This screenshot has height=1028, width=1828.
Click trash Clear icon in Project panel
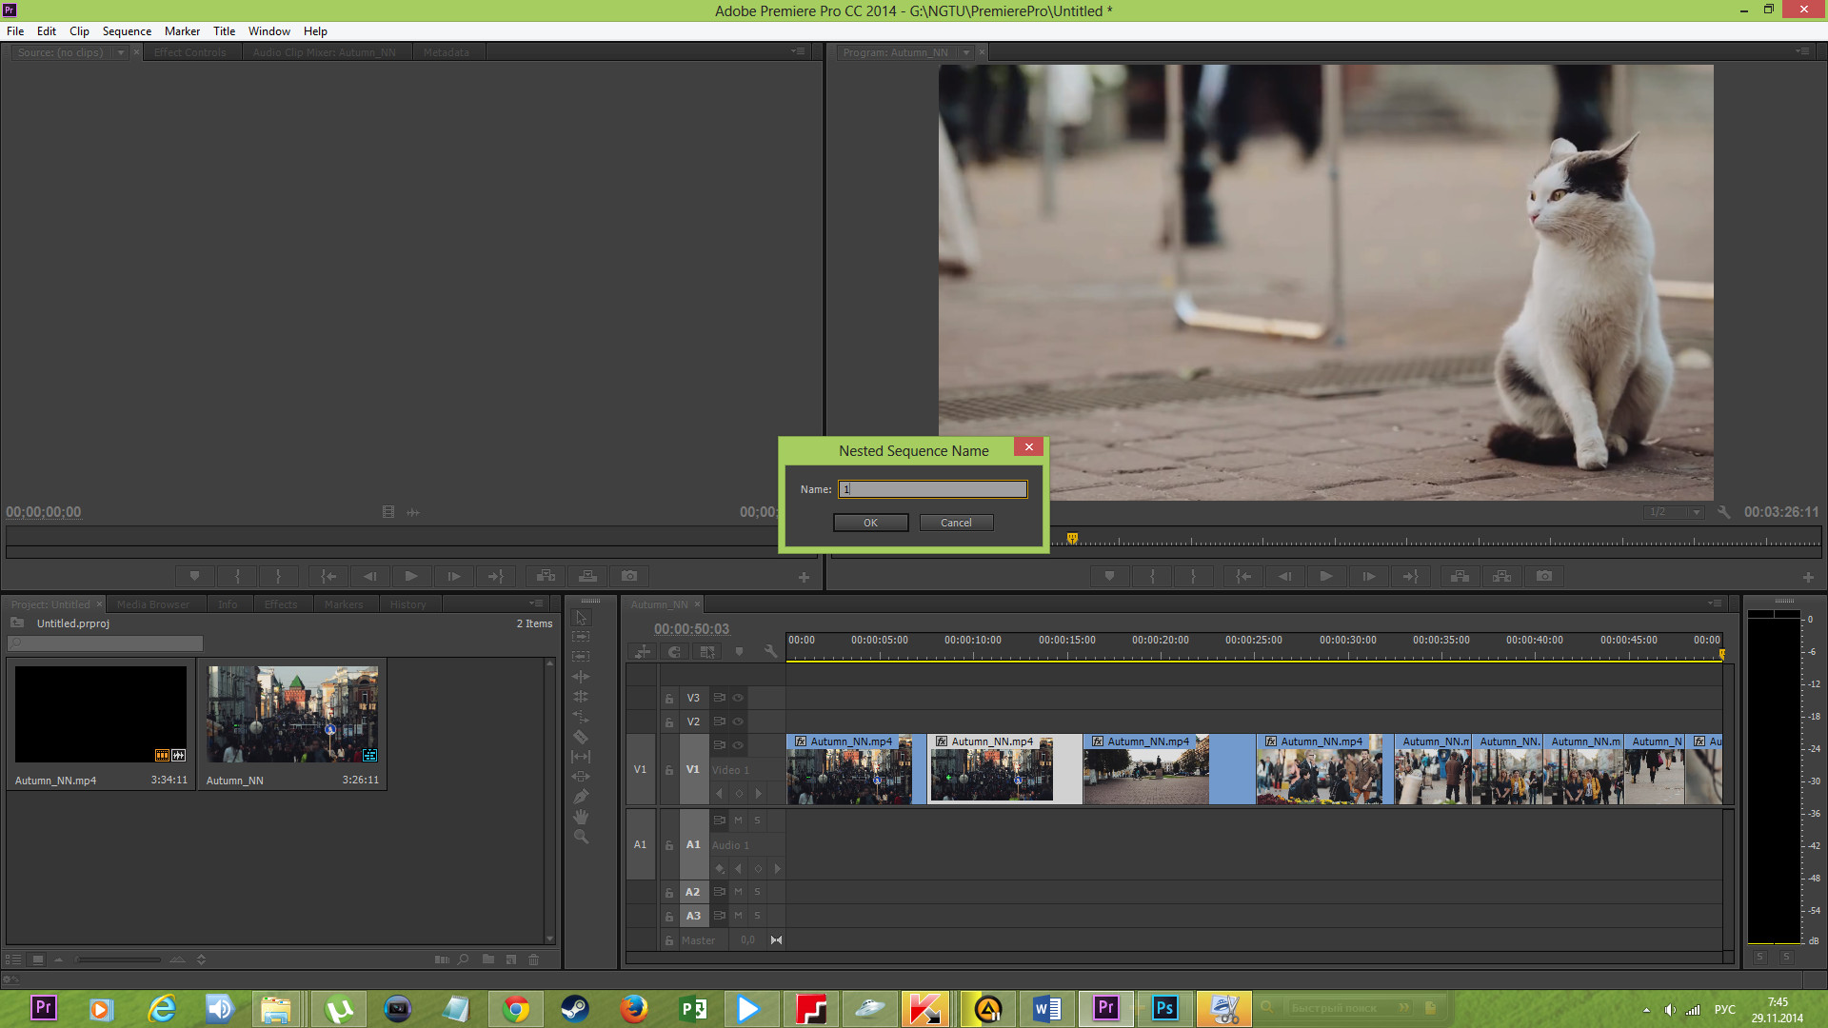(534, 959)
